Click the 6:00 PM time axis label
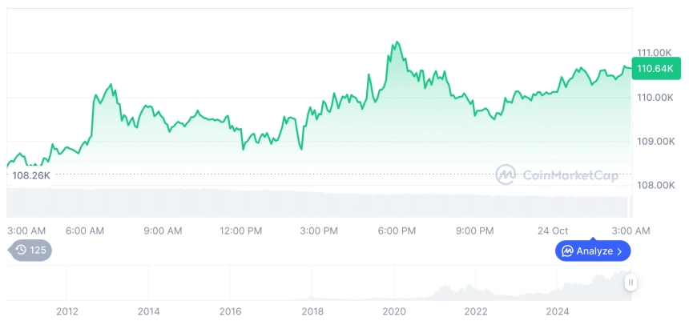The height and width of the screenshot is (321, 689). tap(397, 231)
